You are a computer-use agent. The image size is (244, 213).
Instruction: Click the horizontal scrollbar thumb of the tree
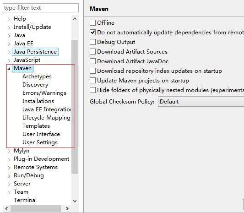pos(36,208)
